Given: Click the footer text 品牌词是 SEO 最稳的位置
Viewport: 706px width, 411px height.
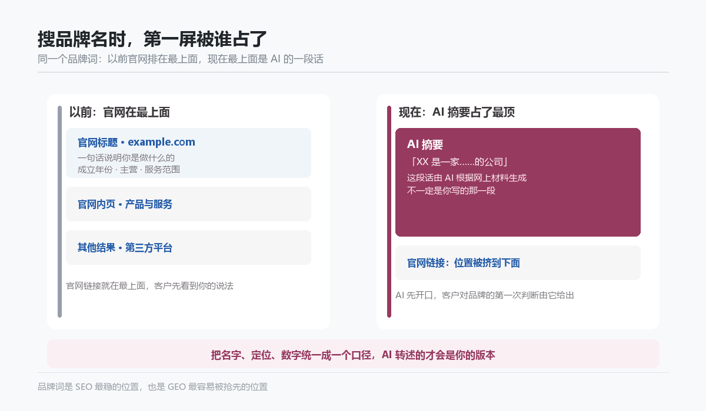Looking at the screenshot, I should tap(152, 387).
